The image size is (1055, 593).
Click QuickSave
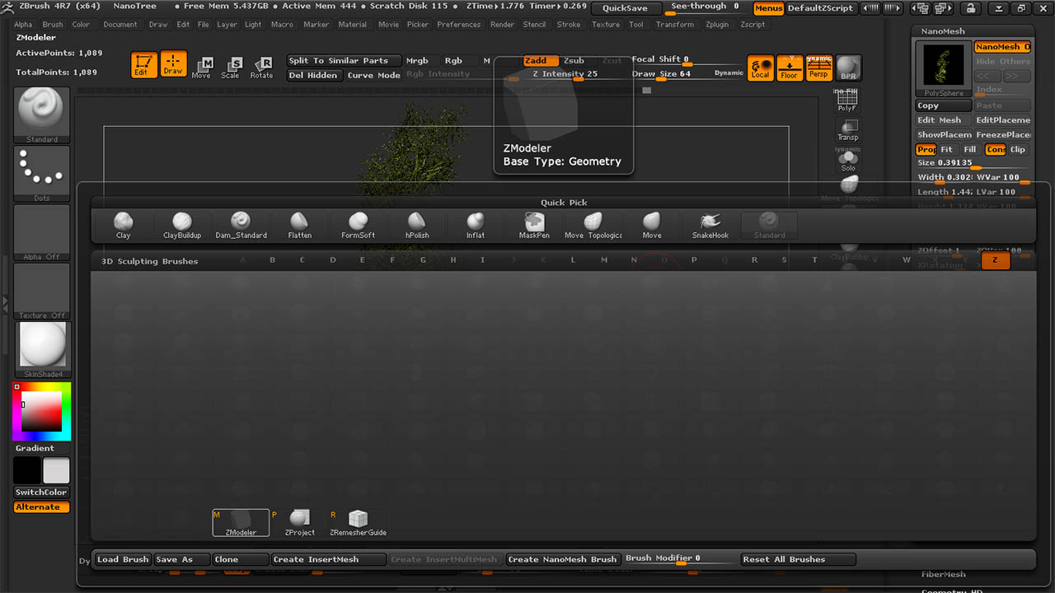coord(625,8)
